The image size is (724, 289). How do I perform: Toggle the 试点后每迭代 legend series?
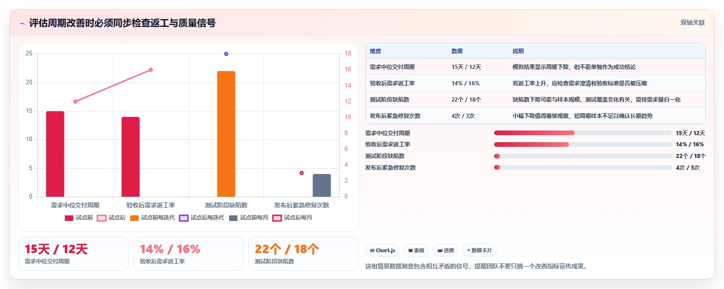[x=202, y=218]
